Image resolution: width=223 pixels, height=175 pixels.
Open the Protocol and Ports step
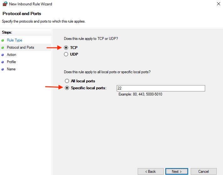pos(20,47)
